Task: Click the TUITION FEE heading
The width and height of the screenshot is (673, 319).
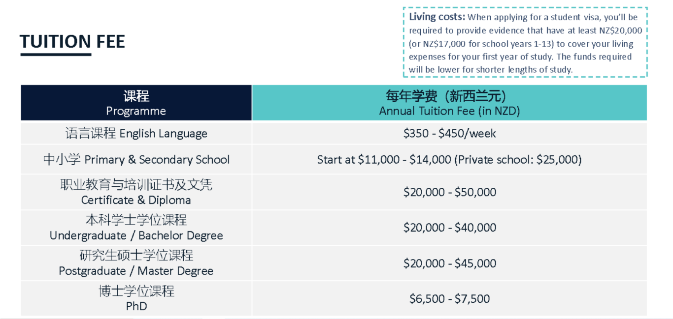Action: [x=72, y=42]
